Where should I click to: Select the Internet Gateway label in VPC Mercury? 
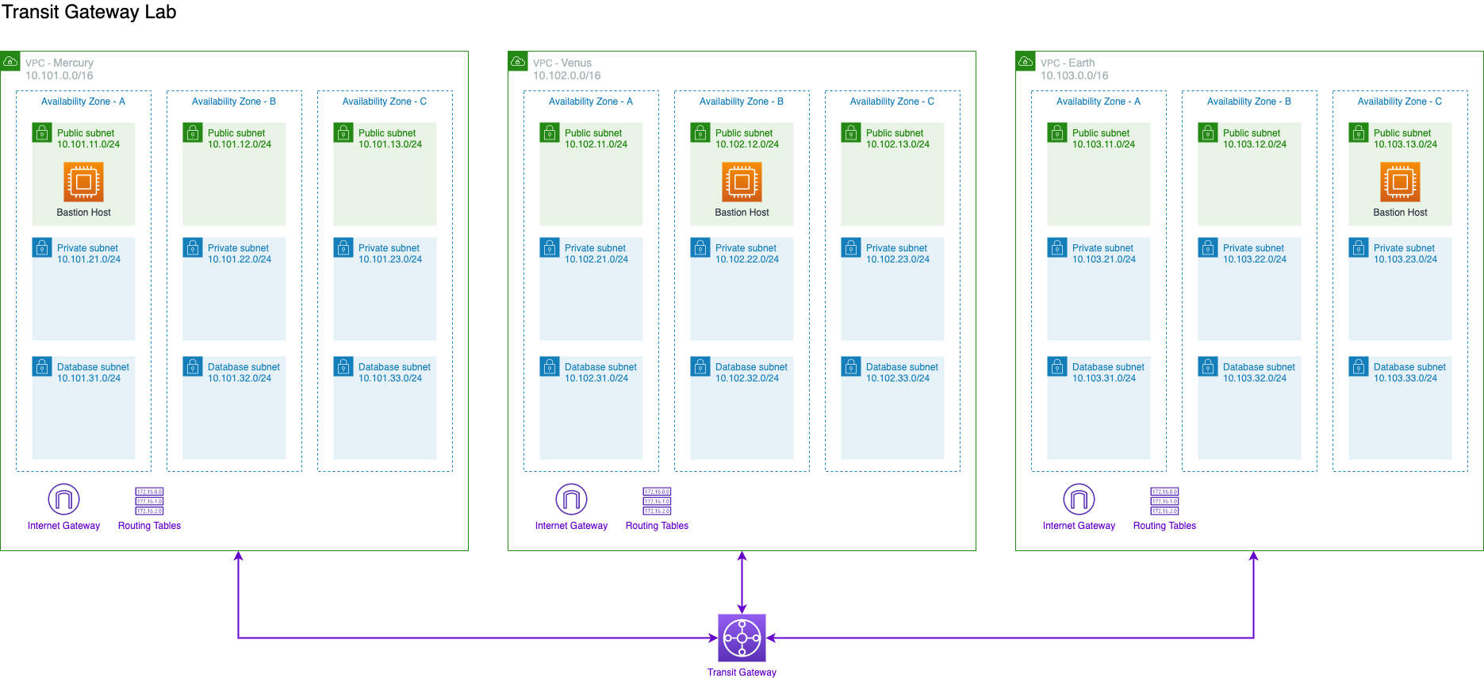coord(63,526)
